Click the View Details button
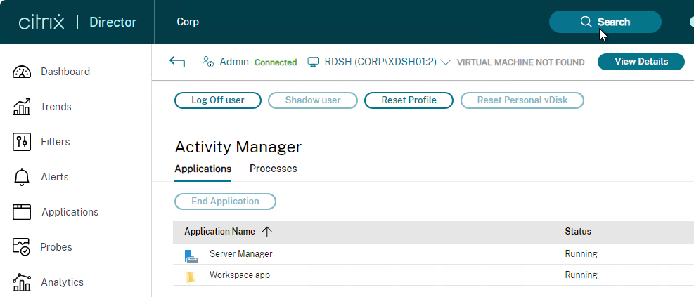The width and height of the screenshot is (694, 297). point(641,61)
